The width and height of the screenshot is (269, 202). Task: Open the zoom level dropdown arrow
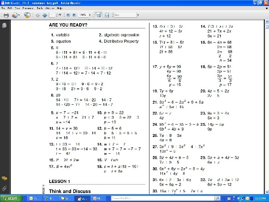pyautogui.click(x=90, y=15)
